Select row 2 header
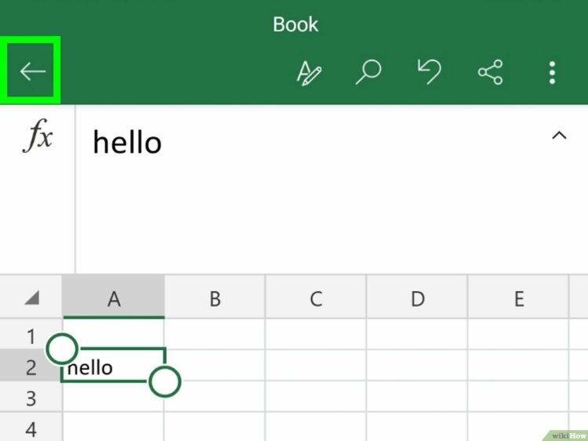 click(x=31, y=367)
